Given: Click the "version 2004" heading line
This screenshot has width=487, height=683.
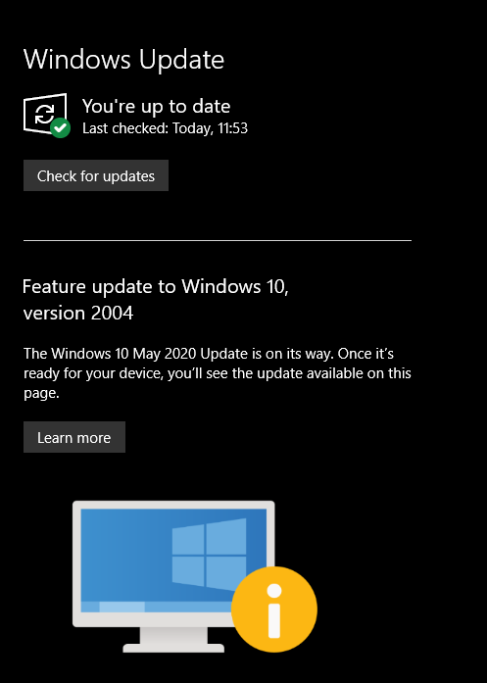Looking at the screenshot, I should click(x=78, y=314).
